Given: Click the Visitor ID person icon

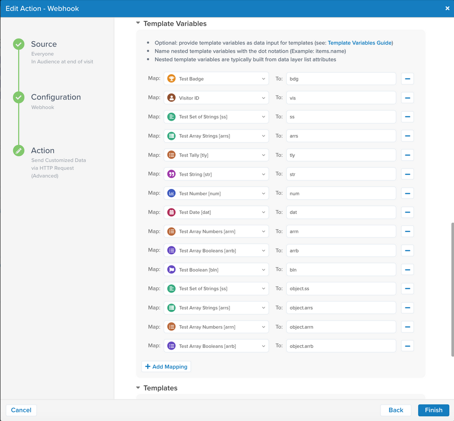Looking at the screenshot, I should [x=171, y=98].
